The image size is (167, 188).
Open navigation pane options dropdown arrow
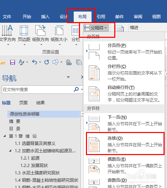tap(68, 77)
